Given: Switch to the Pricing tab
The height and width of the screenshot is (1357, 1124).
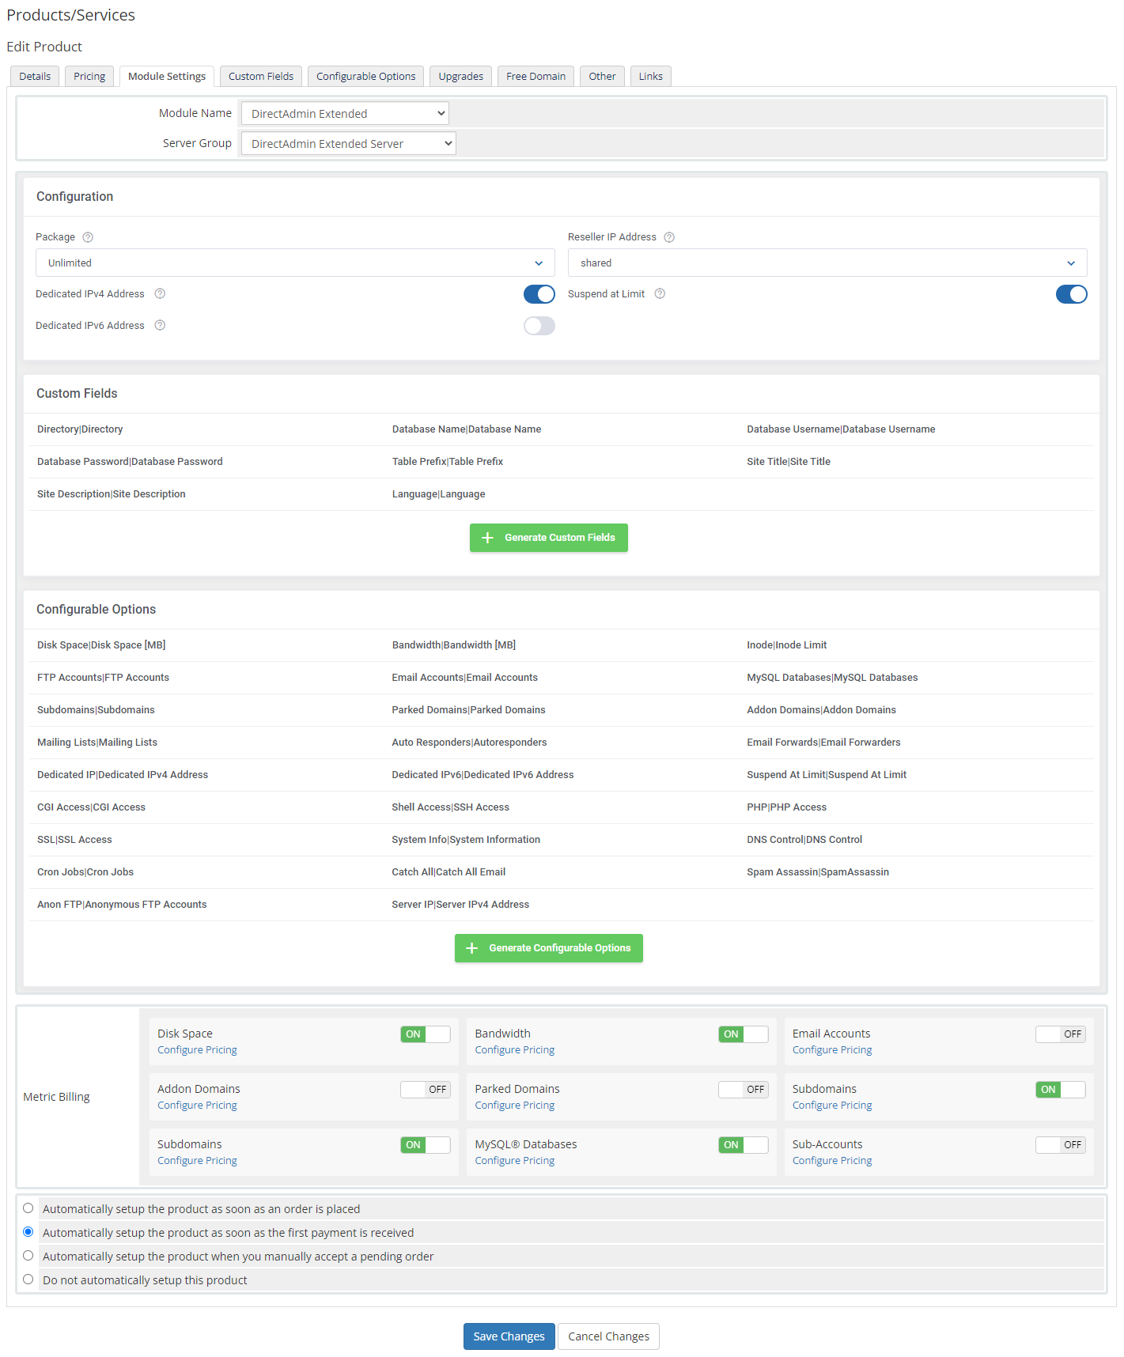Looking at the screenshot, I should pos(89,77).
